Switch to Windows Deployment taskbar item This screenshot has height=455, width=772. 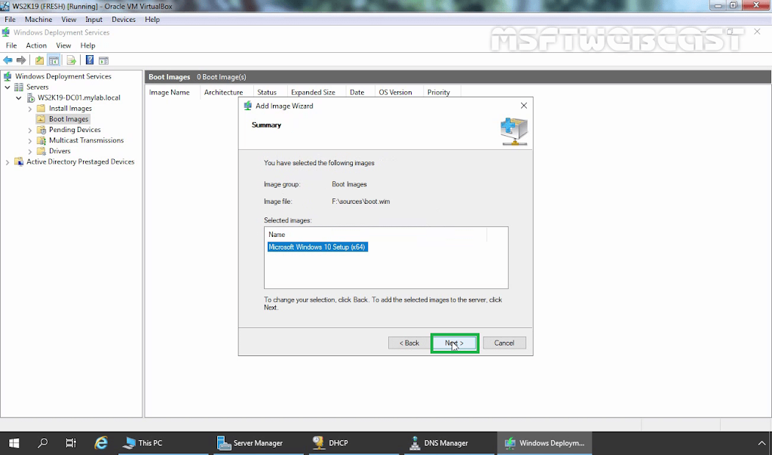pyautogui.click(x=544, y=443)
